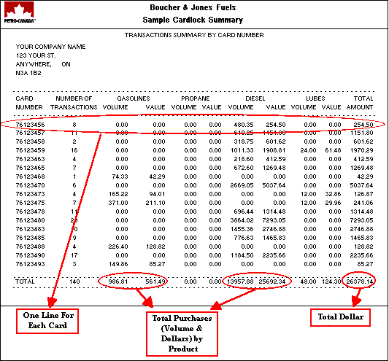Select card number 76123457
Viewport: 389px width, 361px height.
30,133
